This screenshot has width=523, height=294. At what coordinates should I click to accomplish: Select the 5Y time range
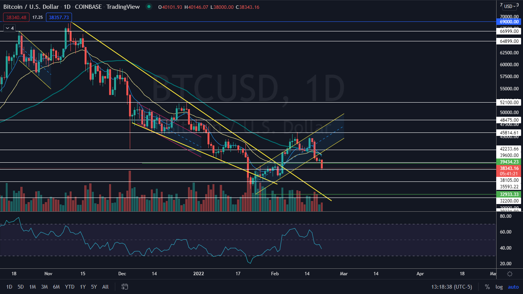click(x=94, y=287)
